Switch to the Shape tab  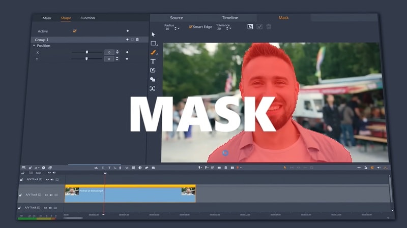(66, 18)
